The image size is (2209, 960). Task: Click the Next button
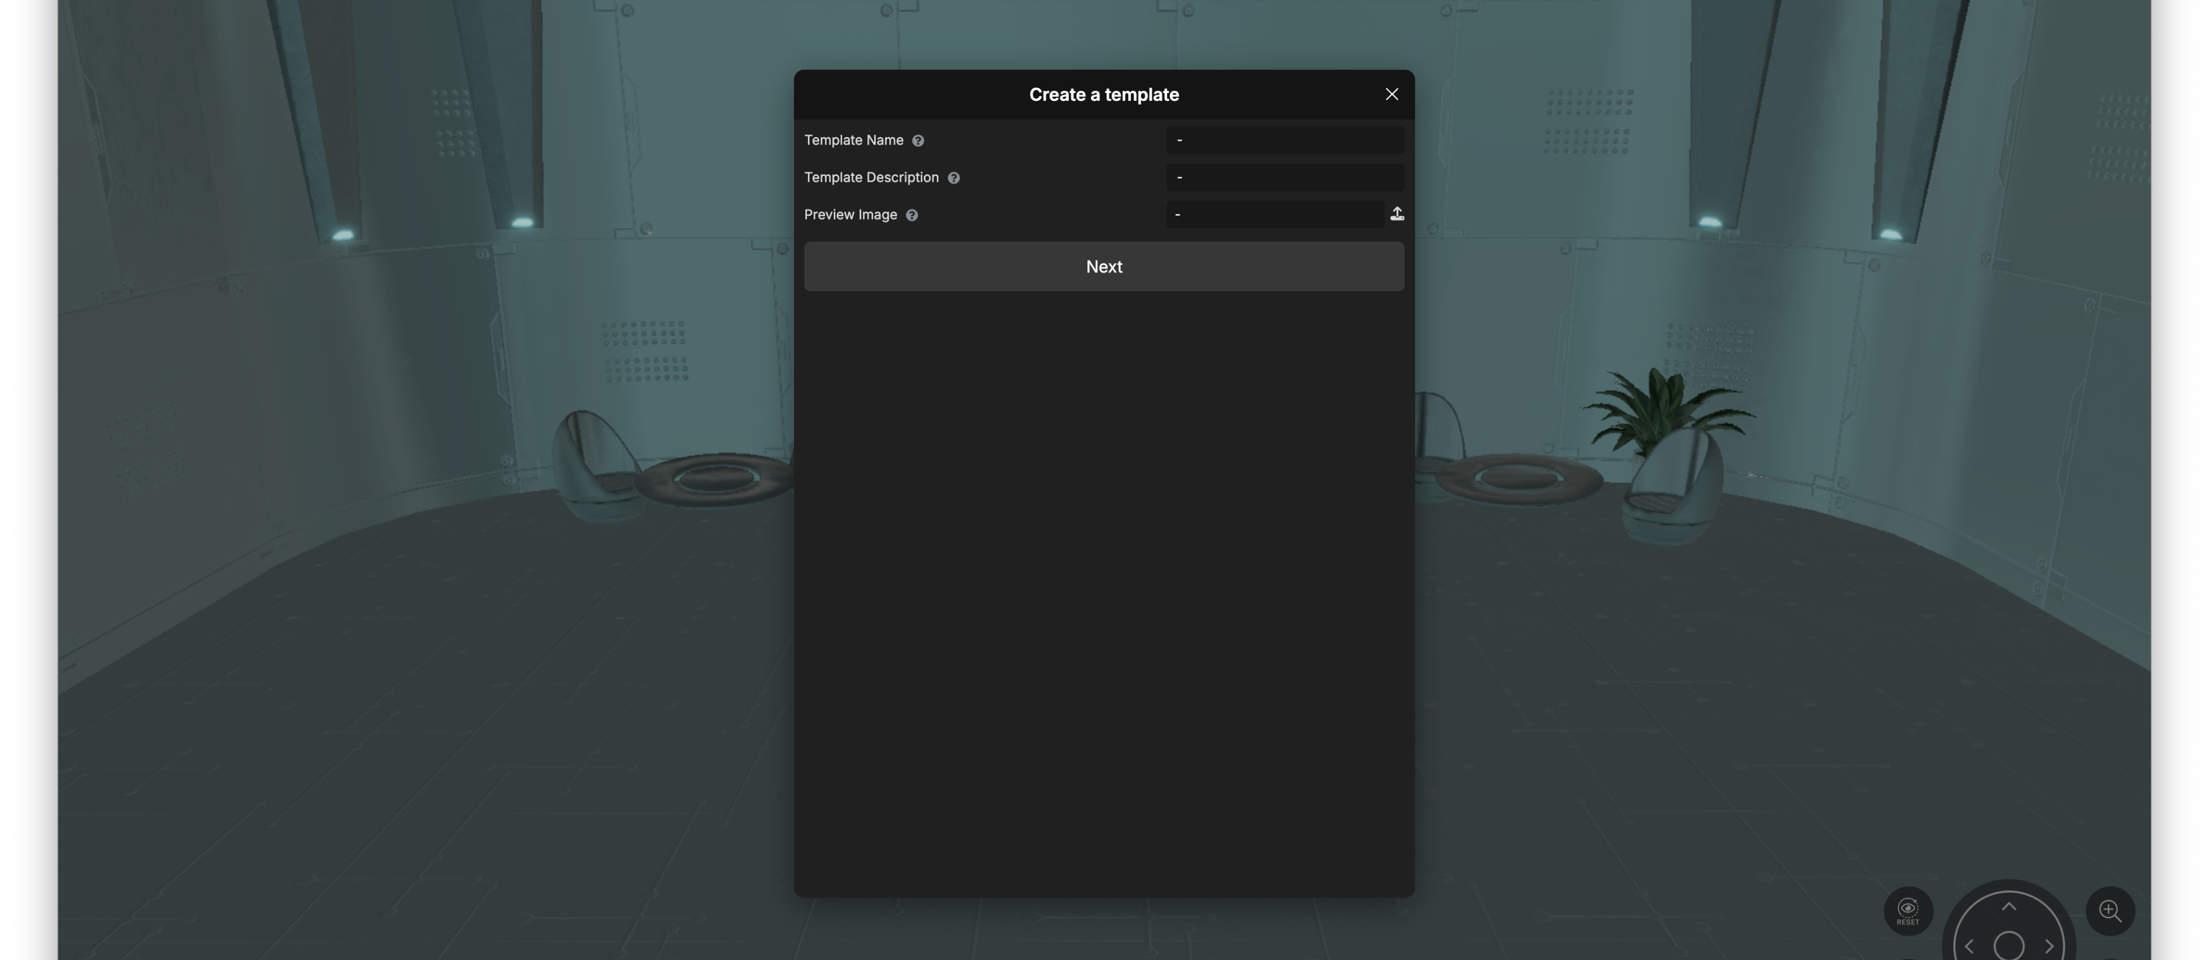1103,267
